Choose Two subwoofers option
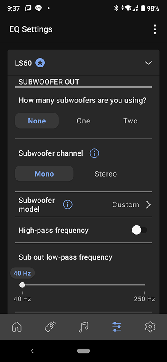This screenshot has height=362, width=167. (130, 121)
